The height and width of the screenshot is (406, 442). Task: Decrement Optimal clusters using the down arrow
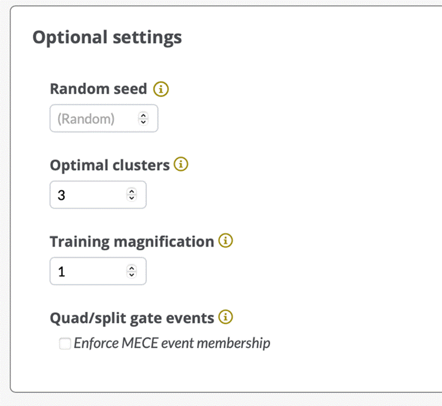132,198
